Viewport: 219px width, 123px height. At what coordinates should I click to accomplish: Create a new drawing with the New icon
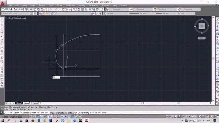[3, 9]
